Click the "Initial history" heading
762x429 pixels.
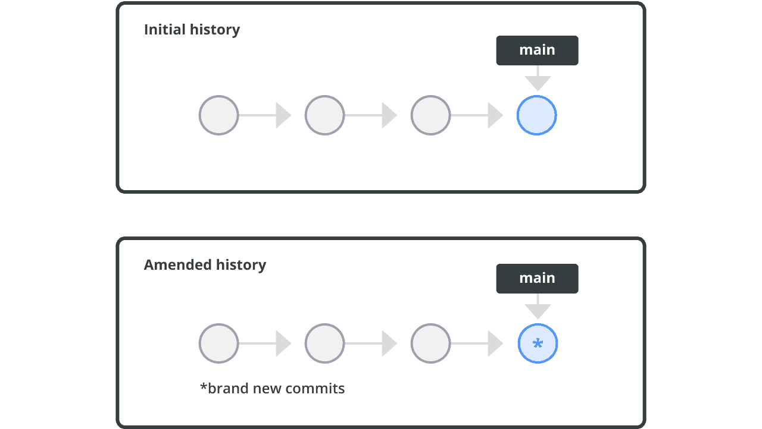coord(192,30)
